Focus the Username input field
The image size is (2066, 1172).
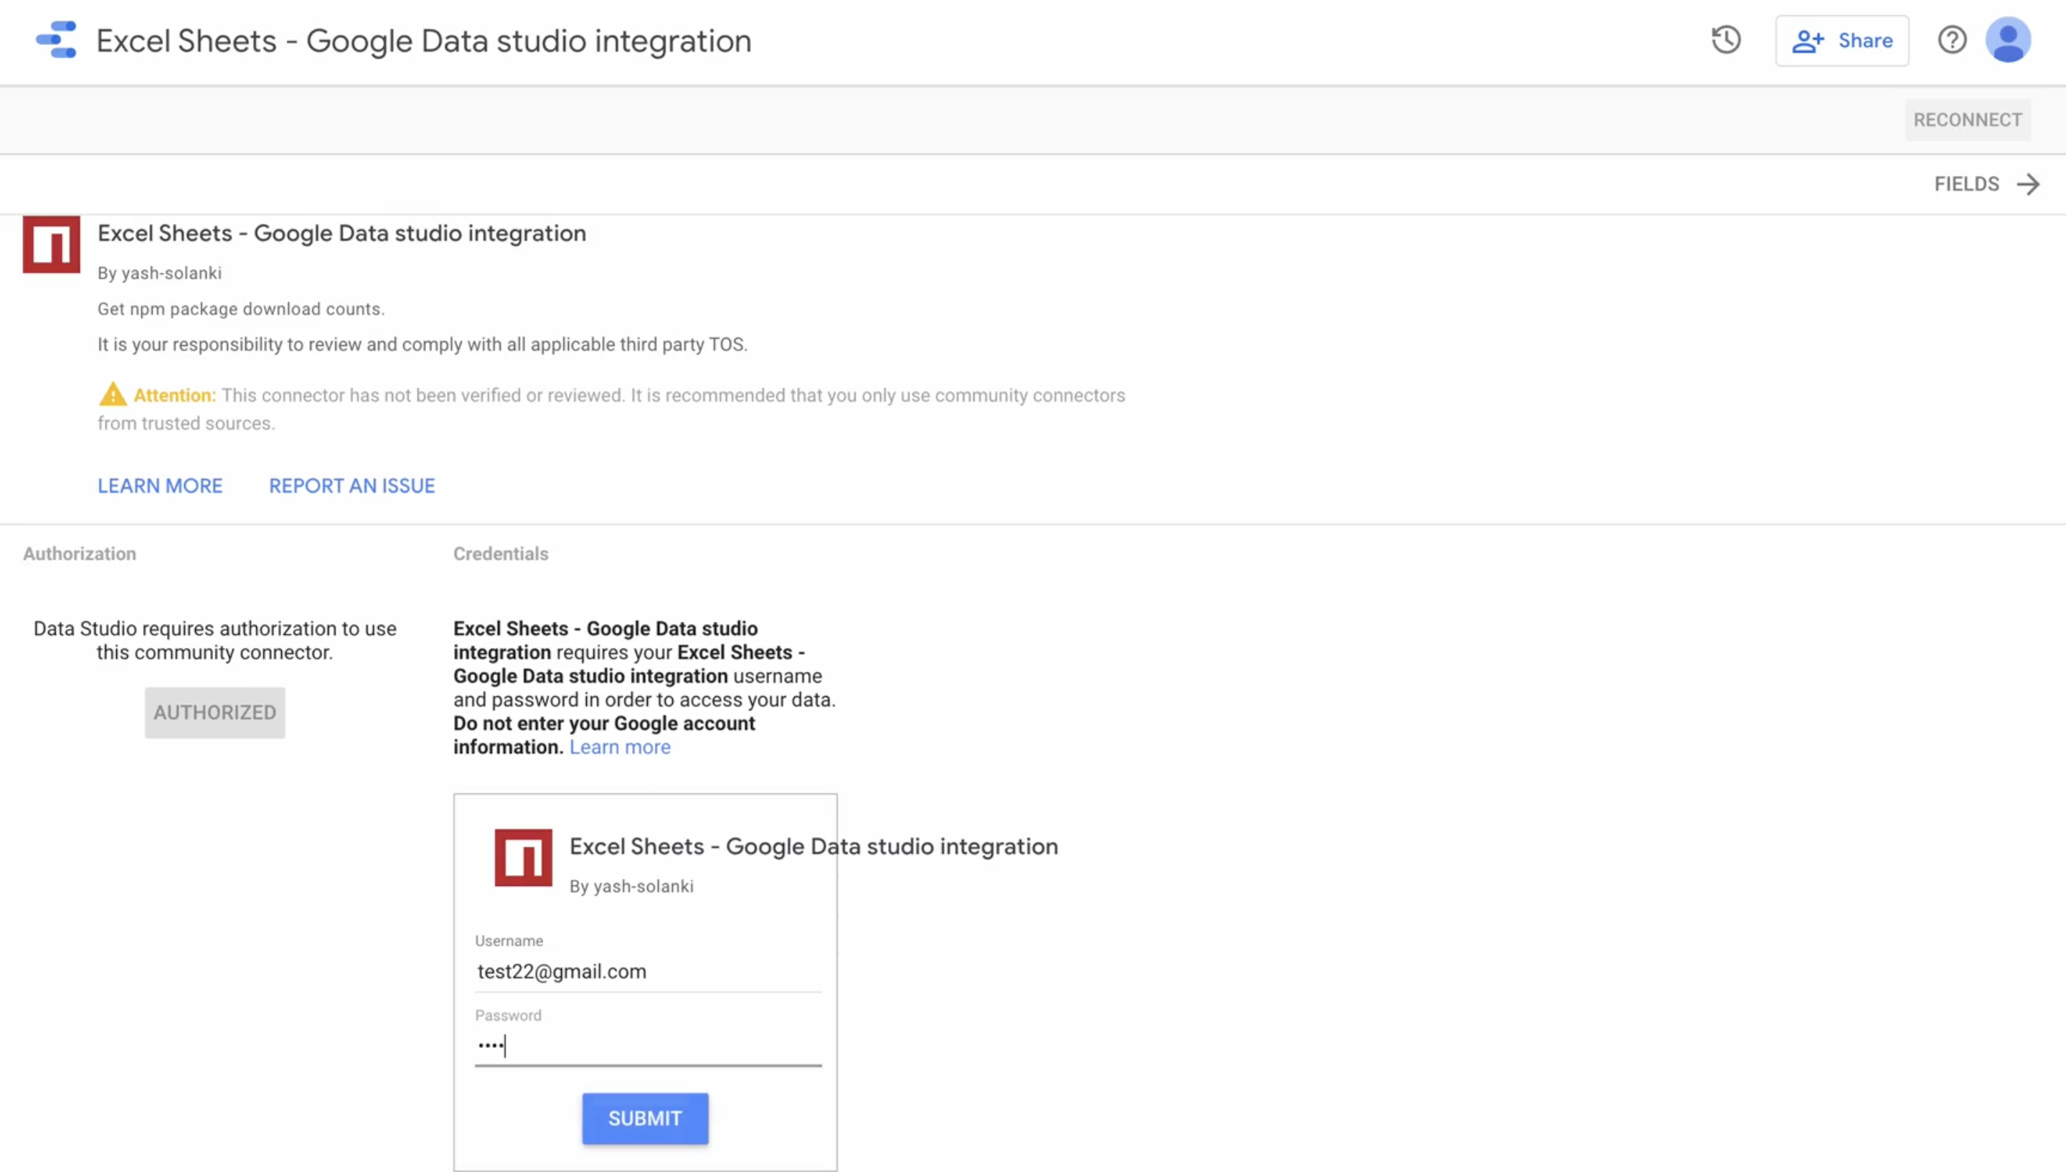pos(647,972)
